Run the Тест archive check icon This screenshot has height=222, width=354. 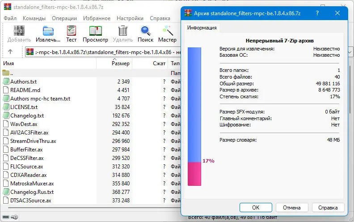pyautogui.click(x=72, y=31)
